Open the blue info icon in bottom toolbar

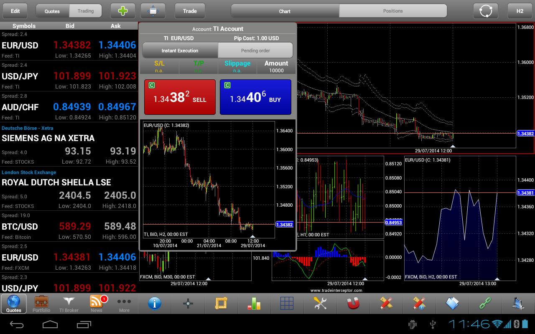tap(155, 304)
